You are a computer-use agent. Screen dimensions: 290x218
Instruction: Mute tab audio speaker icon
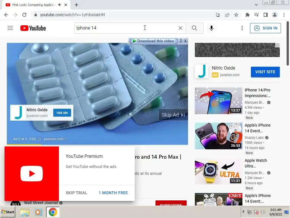click(x=59, y=5)
